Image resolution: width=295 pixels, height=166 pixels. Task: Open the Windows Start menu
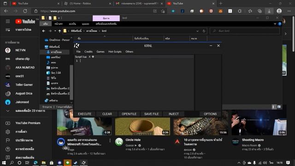point(4,163)
